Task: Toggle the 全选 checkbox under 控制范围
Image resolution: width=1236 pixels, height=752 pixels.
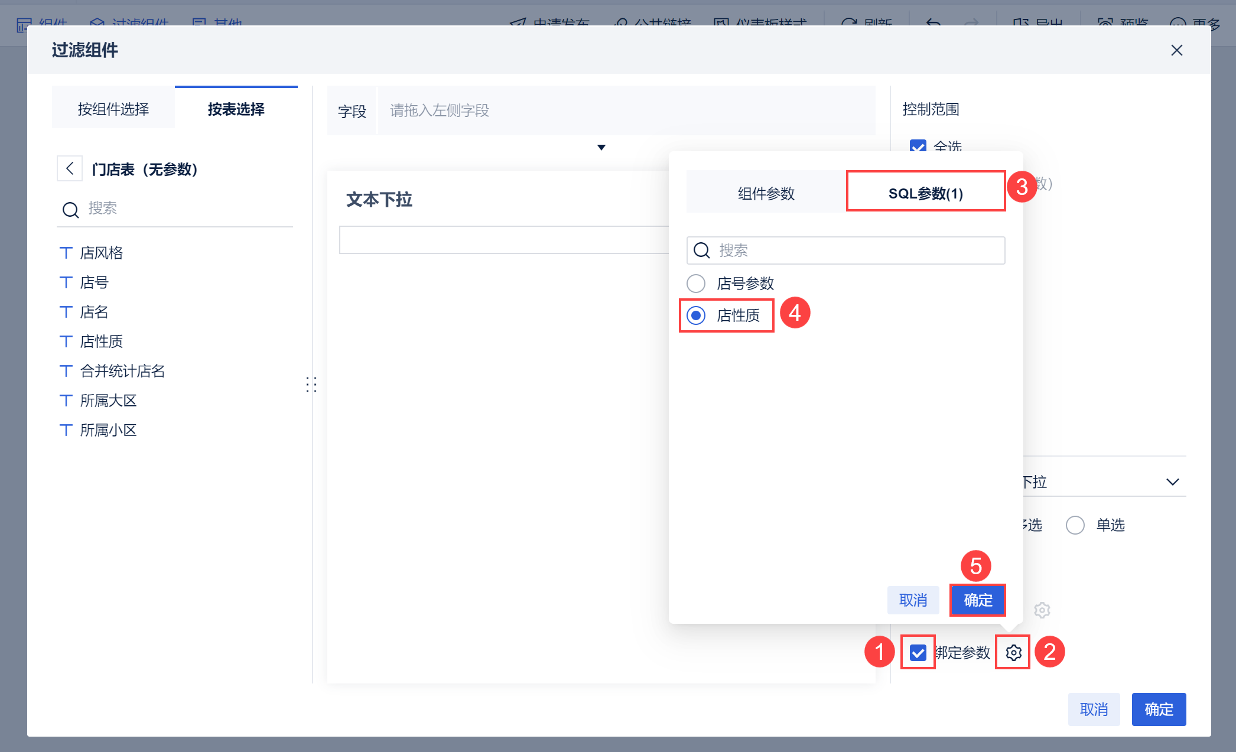Action: (918, 147)
